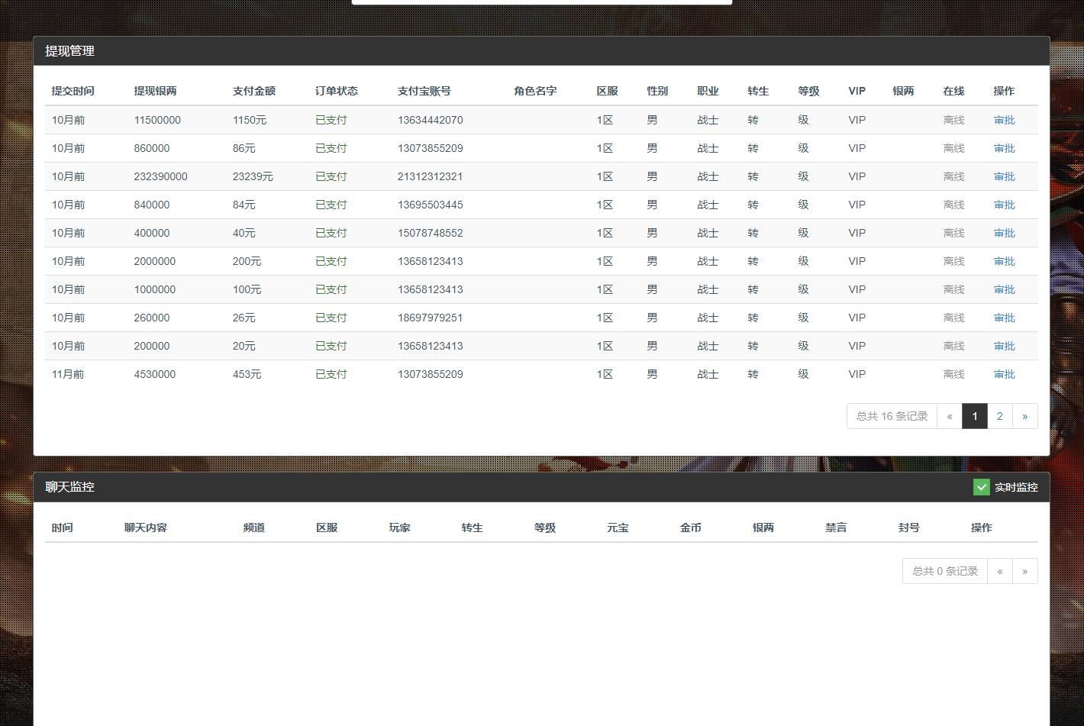Click the 聊天监控 panel title

[x=69, y=487]
